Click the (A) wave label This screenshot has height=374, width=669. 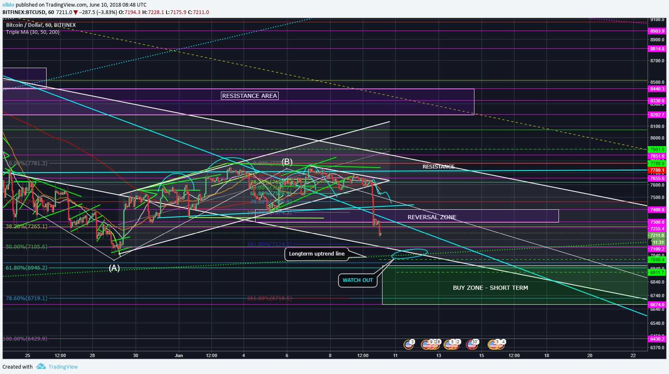pyautogui.click(x=114, y=268)
